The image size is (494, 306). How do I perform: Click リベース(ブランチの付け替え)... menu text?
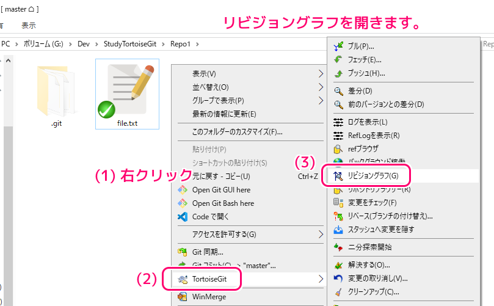[x=390, y=216]
